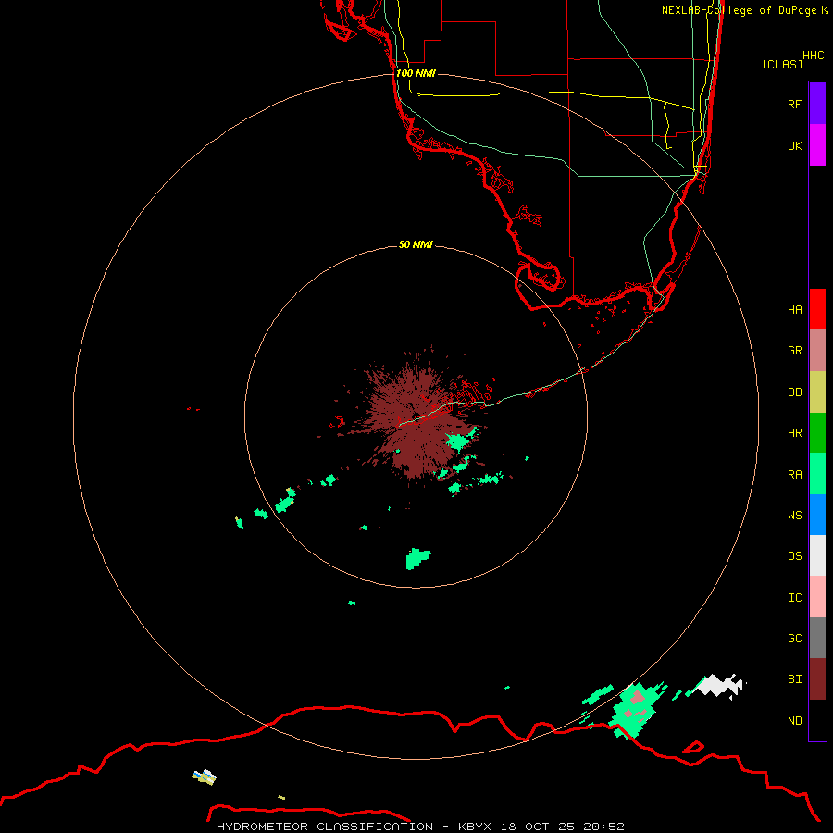Image resolution: width=833 pixels, height=833 pixels.
Task: Click the HHC product code label
Action: click(813, 56)
